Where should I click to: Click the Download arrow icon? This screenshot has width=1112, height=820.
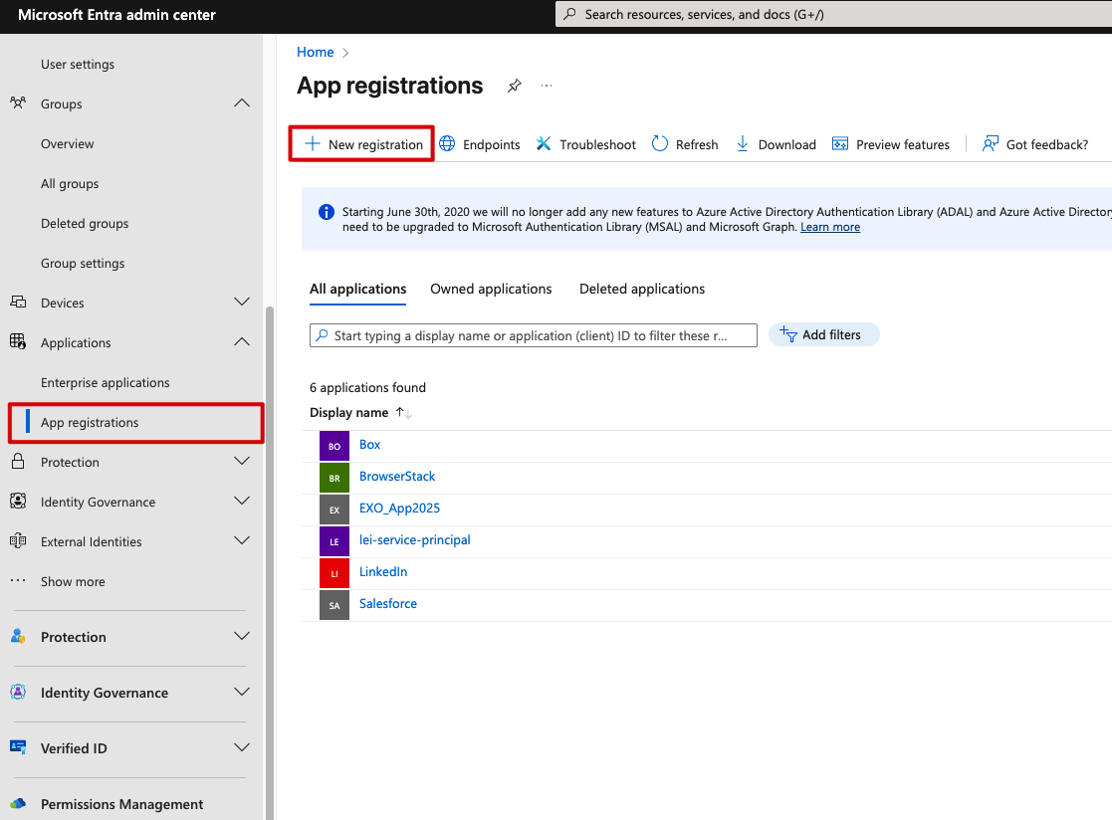click(742, 144)
